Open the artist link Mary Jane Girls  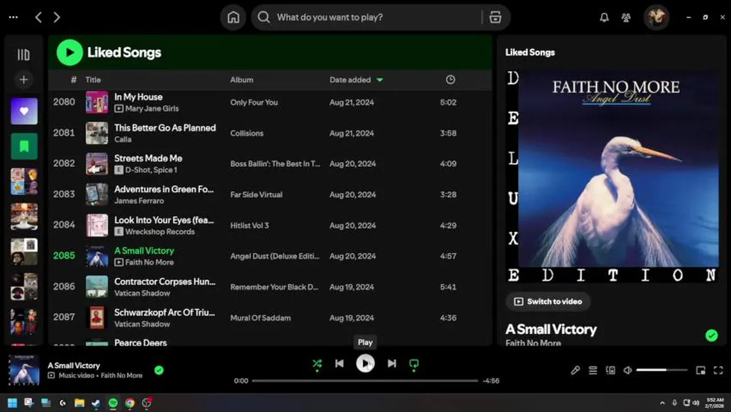tap(152, 108)
